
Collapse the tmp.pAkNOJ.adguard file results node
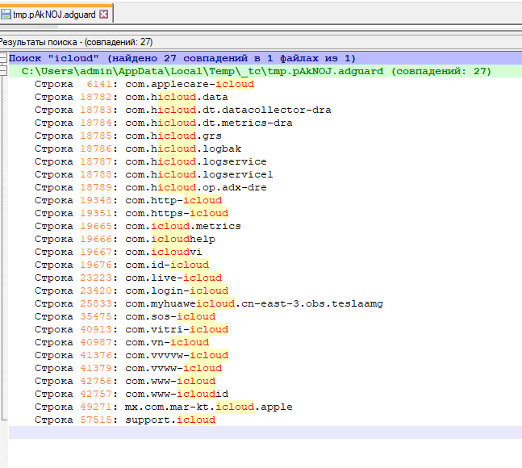pyautogui.click(x=3, y=71)
